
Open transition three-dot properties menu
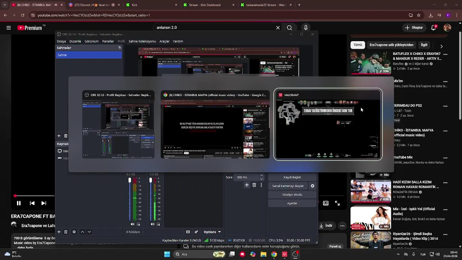[261, 185]
